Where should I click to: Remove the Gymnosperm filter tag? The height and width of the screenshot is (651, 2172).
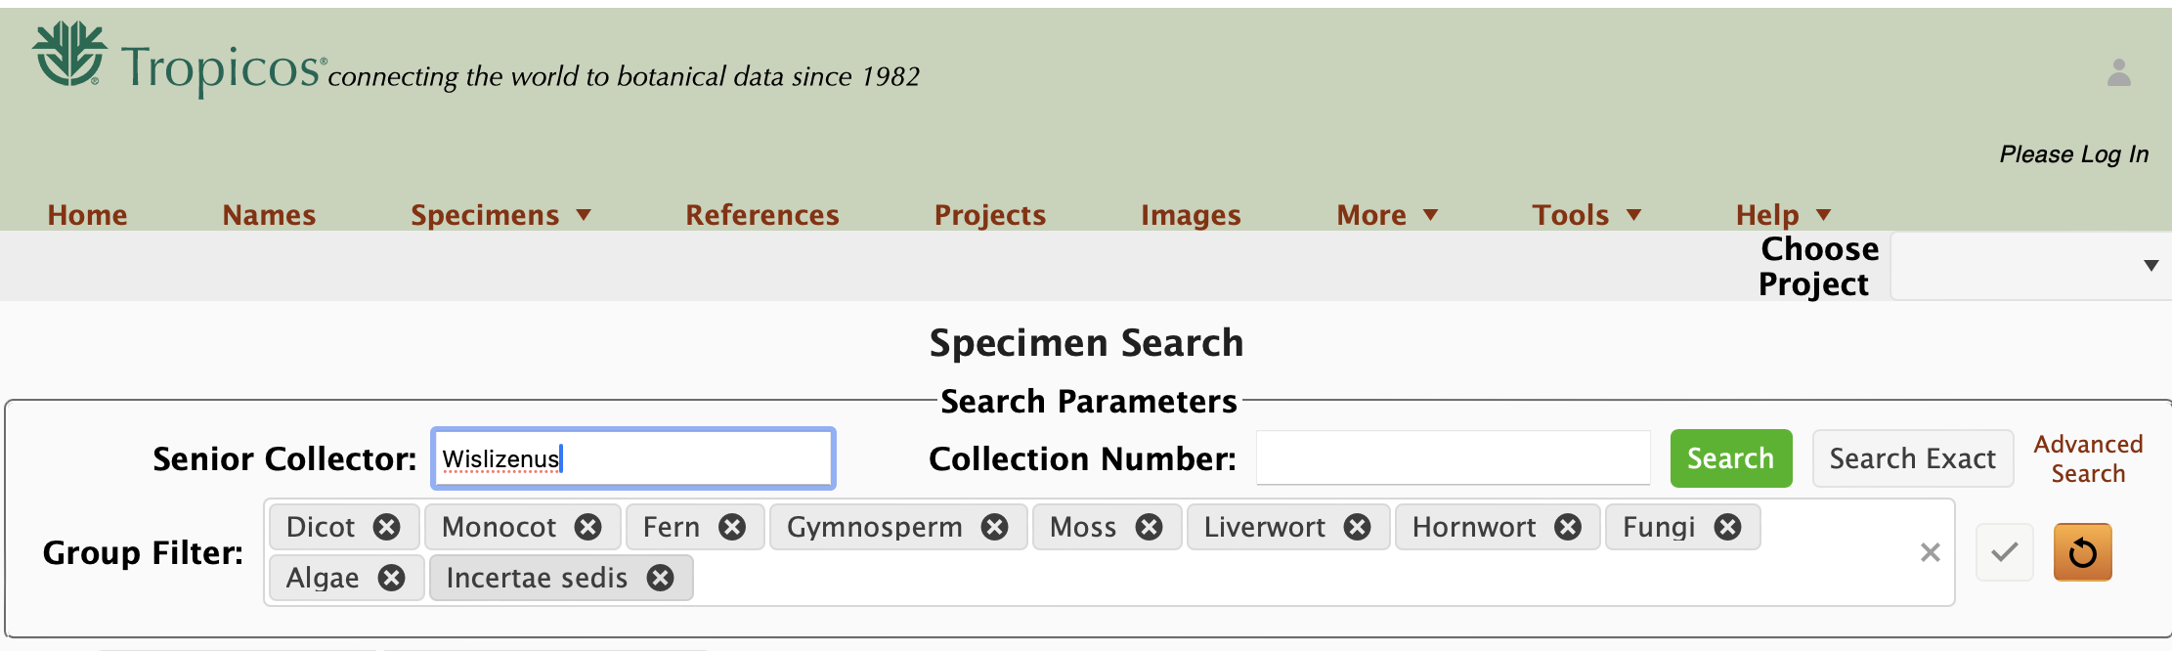994,527
